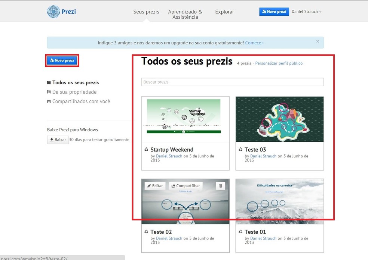Click the share icon inside Compartilhar button

point(173,185)
